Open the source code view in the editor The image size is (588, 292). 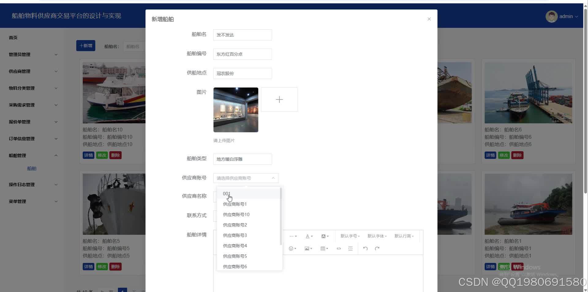[x=338, y=248]
